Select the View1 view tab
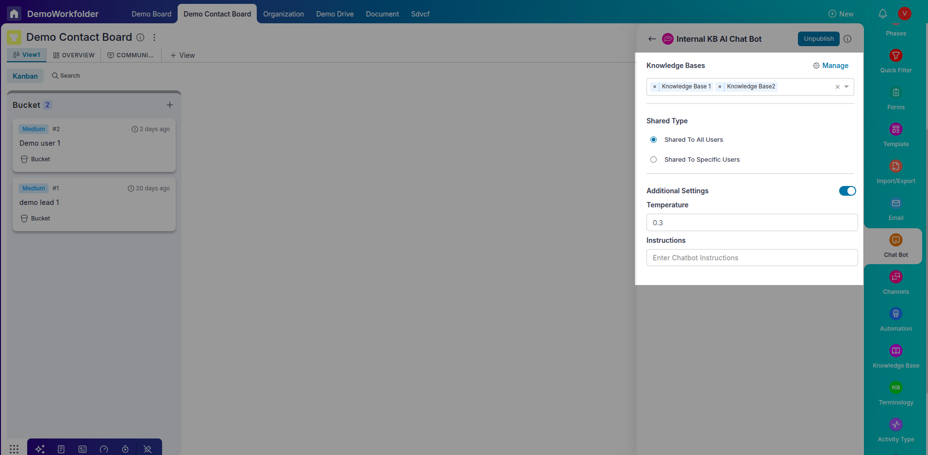Image resolution: width=928 pixels, height=455 pixels. [x=27, y=55]
